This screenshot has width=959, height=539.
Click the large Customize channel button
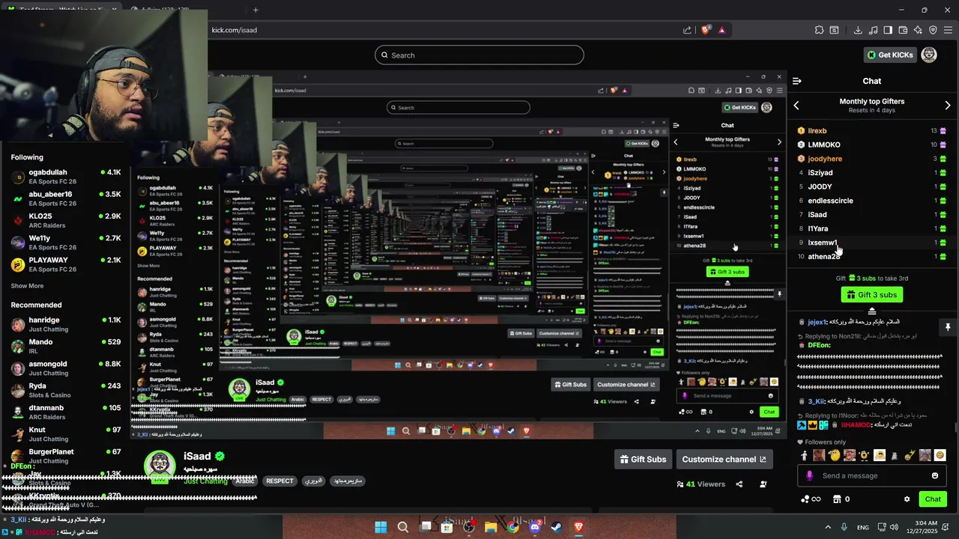point(724,460)
